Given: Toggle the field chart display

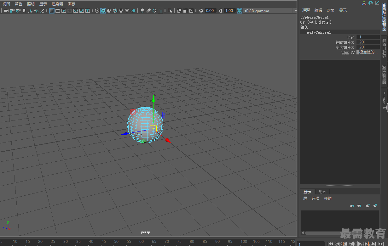Looking at the screenshot, I should click(76, 11).
